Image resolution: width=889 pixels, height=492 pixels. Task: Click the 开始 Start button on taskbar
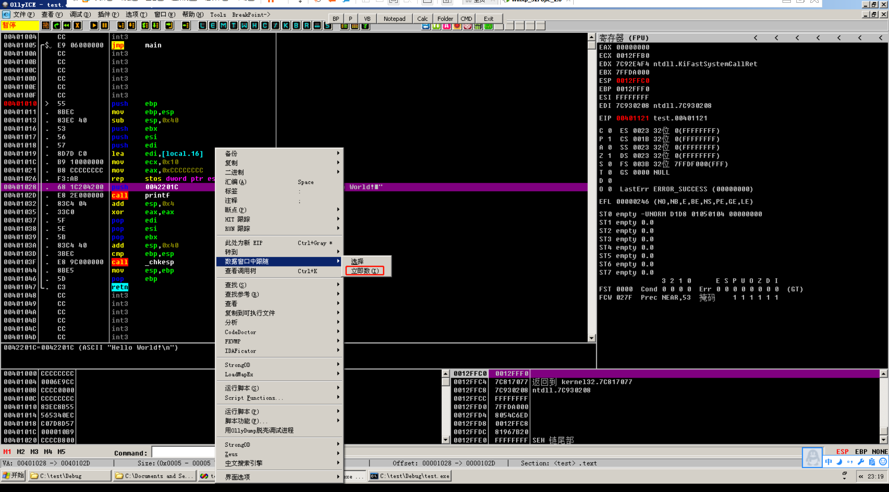click(14, 475)
